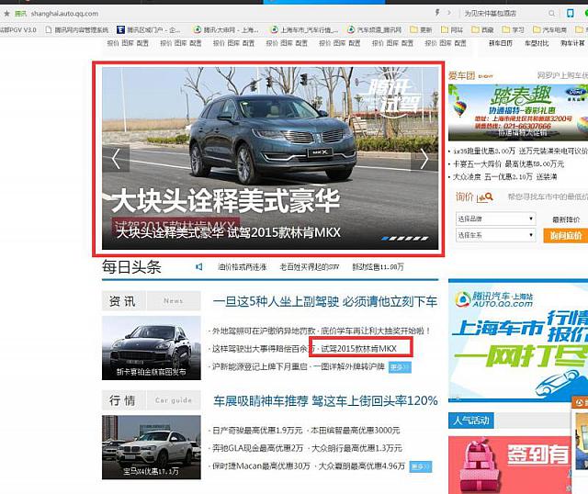This screenshot has width=588, height=494.
Task: Select the 行情 section tab
Action: coord(122,400)
